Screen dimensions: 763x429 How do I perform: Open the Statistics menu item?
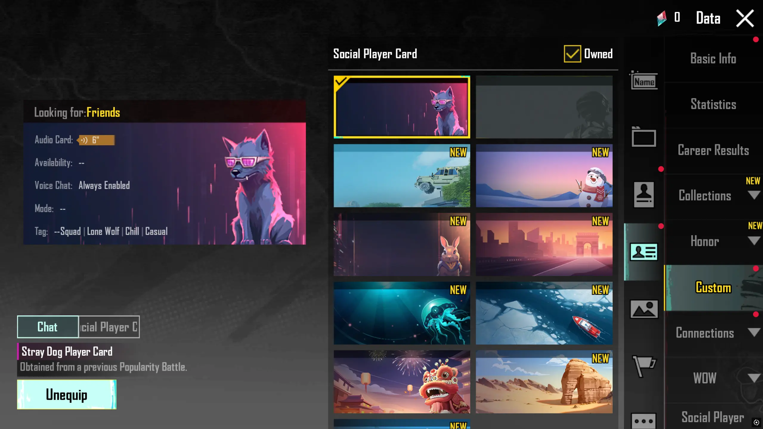pos(713,104)
